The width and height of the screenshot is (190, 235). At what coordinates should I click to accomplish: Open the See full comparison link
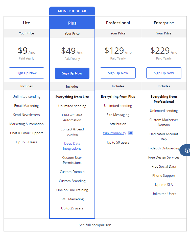[x=95, y=225]
